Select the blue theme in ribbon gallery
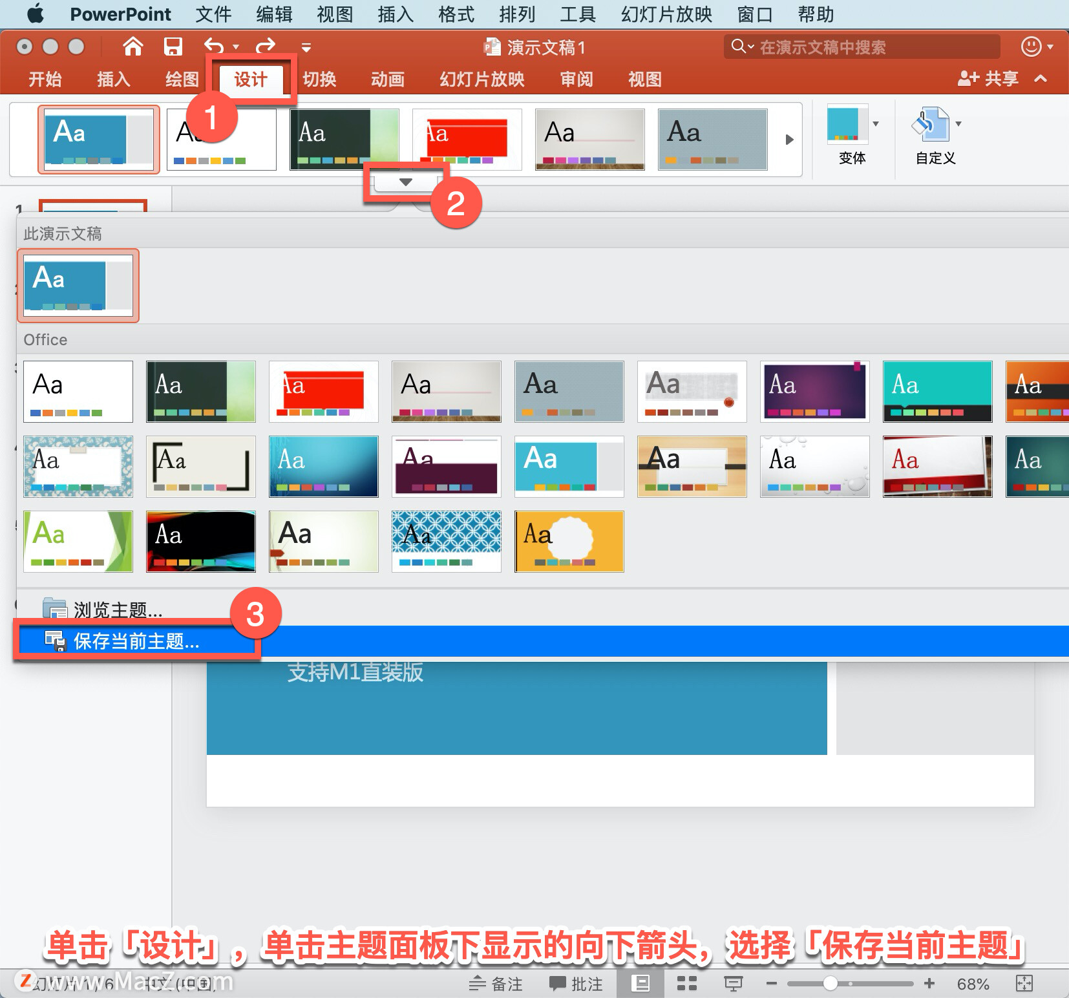Image resolution: width=1069 pixels, height=998 pixels. click(99, 140)
